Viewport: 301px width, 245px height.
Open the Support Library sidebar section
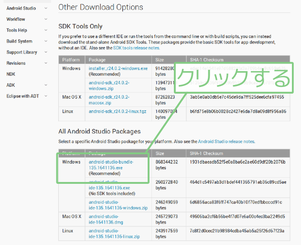tap(21, 52)
